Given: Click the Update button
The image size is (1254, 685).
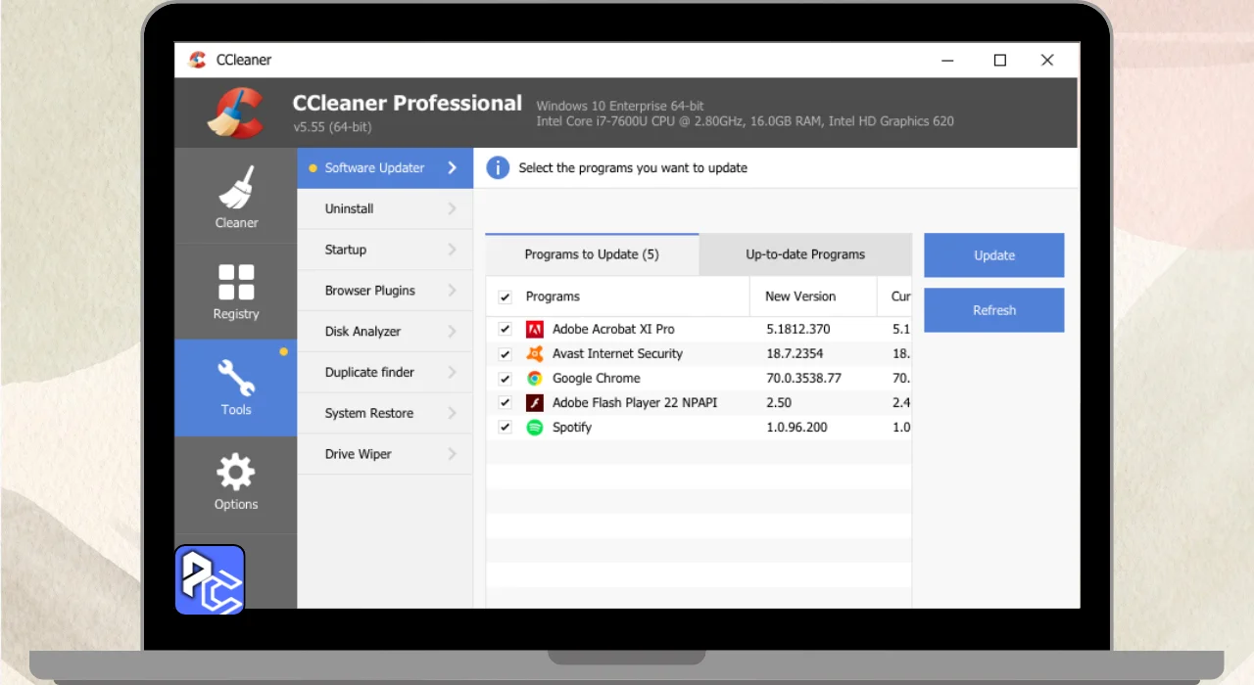Looking at the screenshot, I should 993,255.
